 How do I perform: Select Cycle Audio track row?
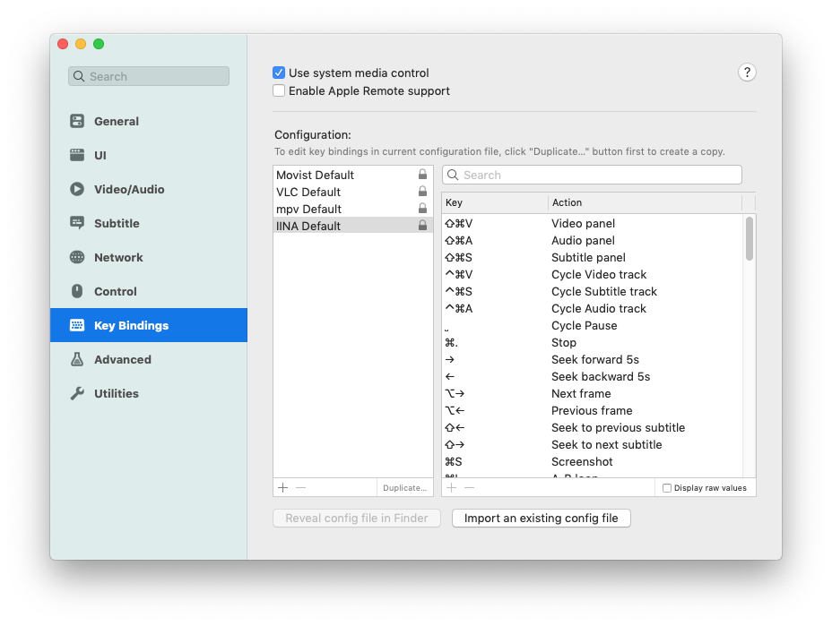tap(592, 308)
